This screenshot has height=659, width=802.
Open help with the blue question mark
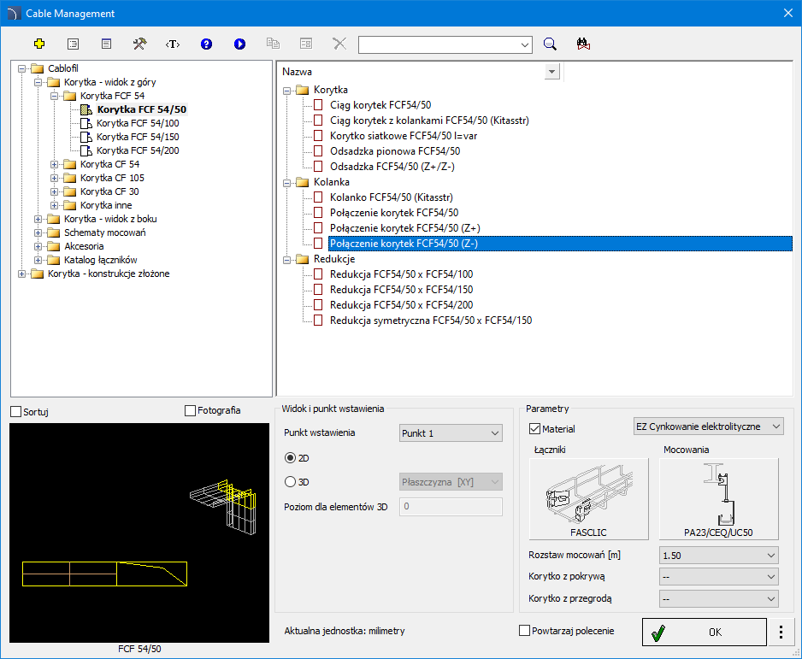click(x=206, y=44)
